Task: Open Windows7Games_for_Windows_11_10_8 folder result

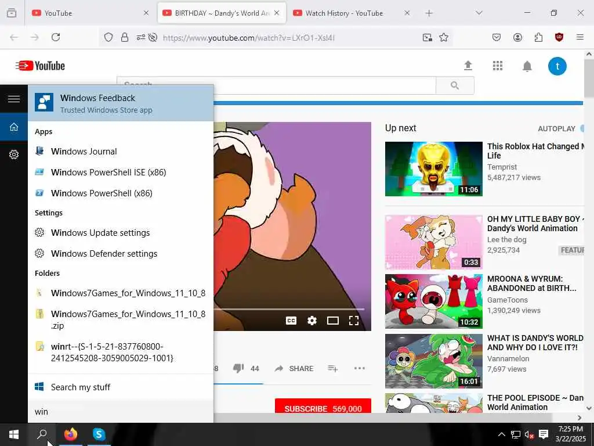Action: pyautogui.click(x=121, y=293)
